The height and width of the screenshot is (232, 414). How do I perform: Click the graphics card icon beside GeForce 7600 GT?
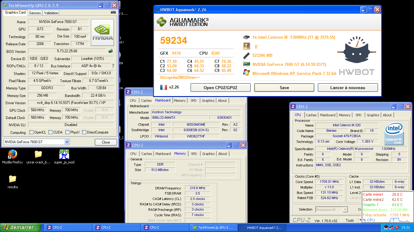(246, 64)
